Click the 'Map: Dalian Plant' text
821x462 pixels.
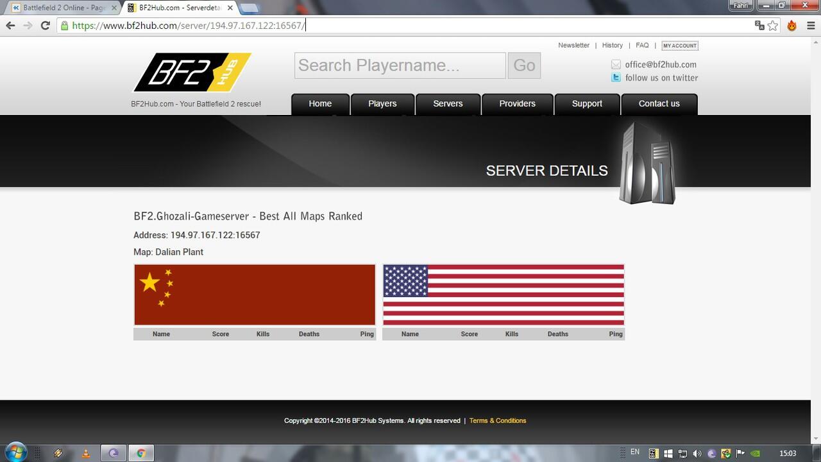(x=169, y=252)
